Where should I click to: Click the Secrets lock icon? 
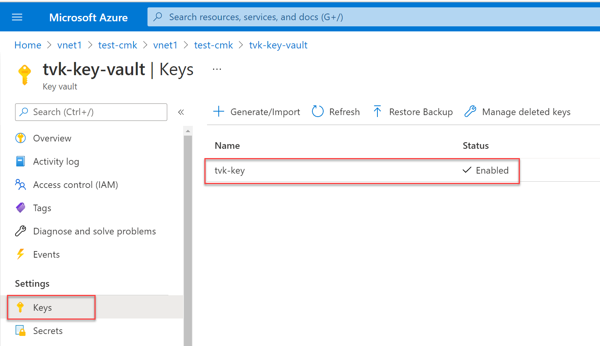[20, 331]
